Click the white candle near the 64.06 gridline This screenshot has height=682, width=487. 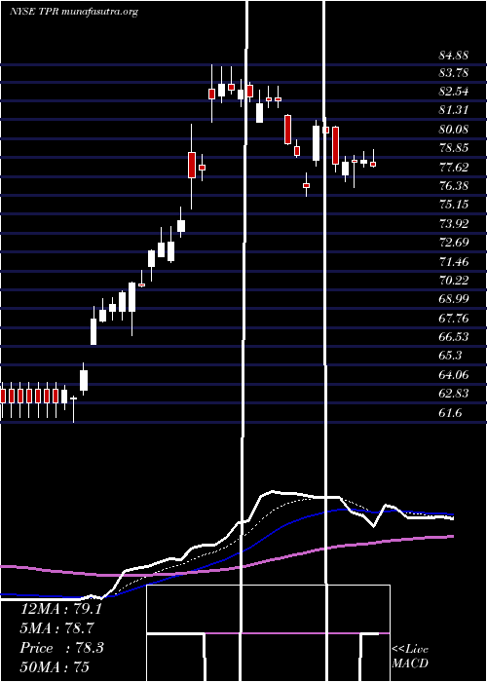(84, 381)
